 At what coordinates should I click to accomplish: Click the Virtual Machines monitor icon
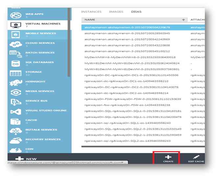(16, 25)
